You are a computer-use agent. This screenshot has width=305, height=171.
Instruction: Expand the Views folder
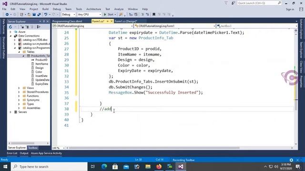19,88
